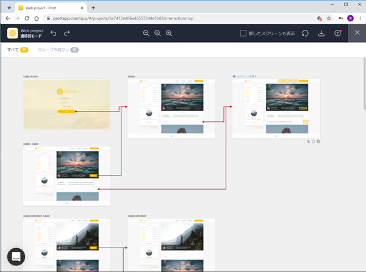
Task: Enable 隠したスクリーンも表示 checkbox
Action: pos(243,33)
